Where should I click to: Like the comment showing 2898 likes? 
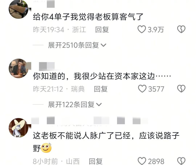pos(142,161)
